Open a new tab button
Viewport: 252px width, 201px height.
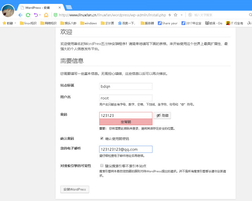click(x=69, y=7)
